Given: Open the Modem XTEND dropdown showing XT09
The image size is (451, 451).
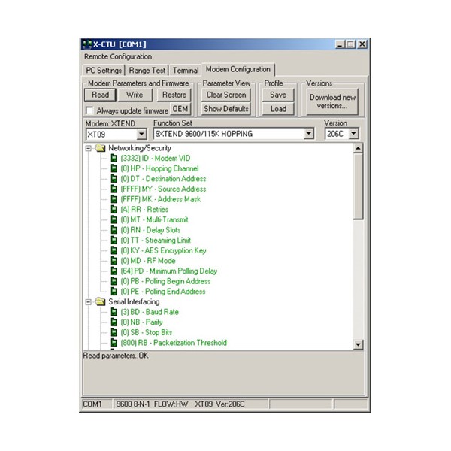Looking at the screenshot, I should (x=141, y=134).
